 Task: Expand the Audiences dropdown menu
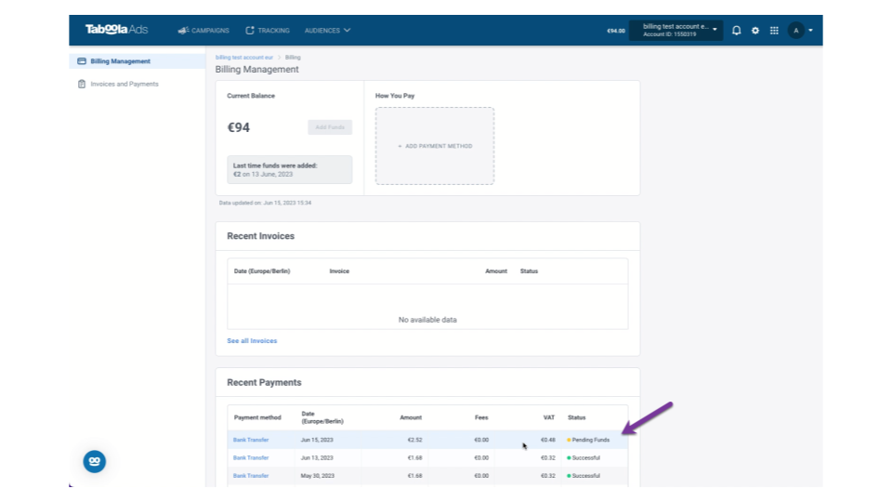coord(327,31)
